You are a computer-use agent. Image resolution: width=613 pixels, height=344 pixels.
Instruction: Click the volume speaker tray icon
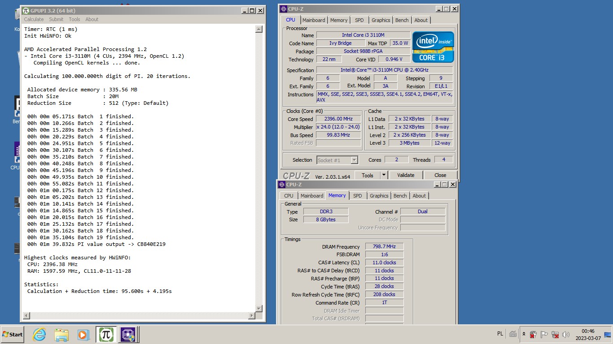coord(566,334)
